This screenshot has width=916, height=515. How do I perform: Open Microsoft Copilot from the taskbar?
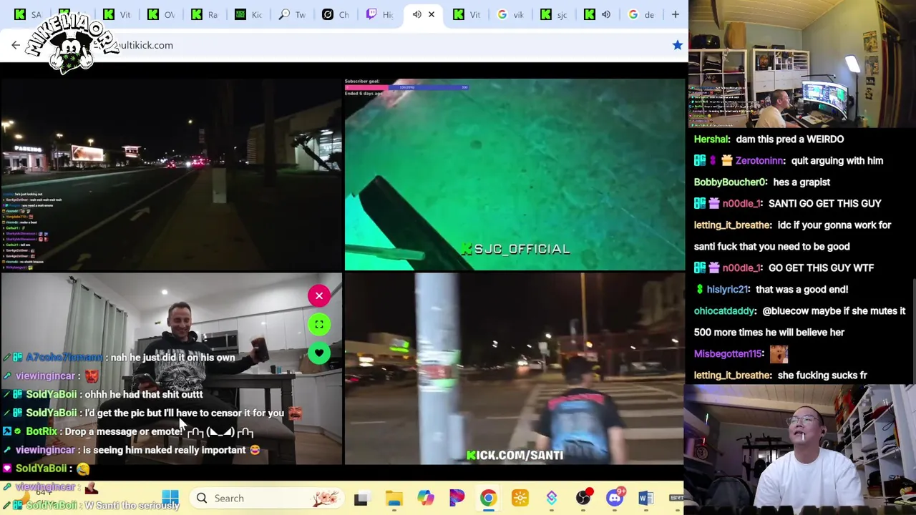426,498
